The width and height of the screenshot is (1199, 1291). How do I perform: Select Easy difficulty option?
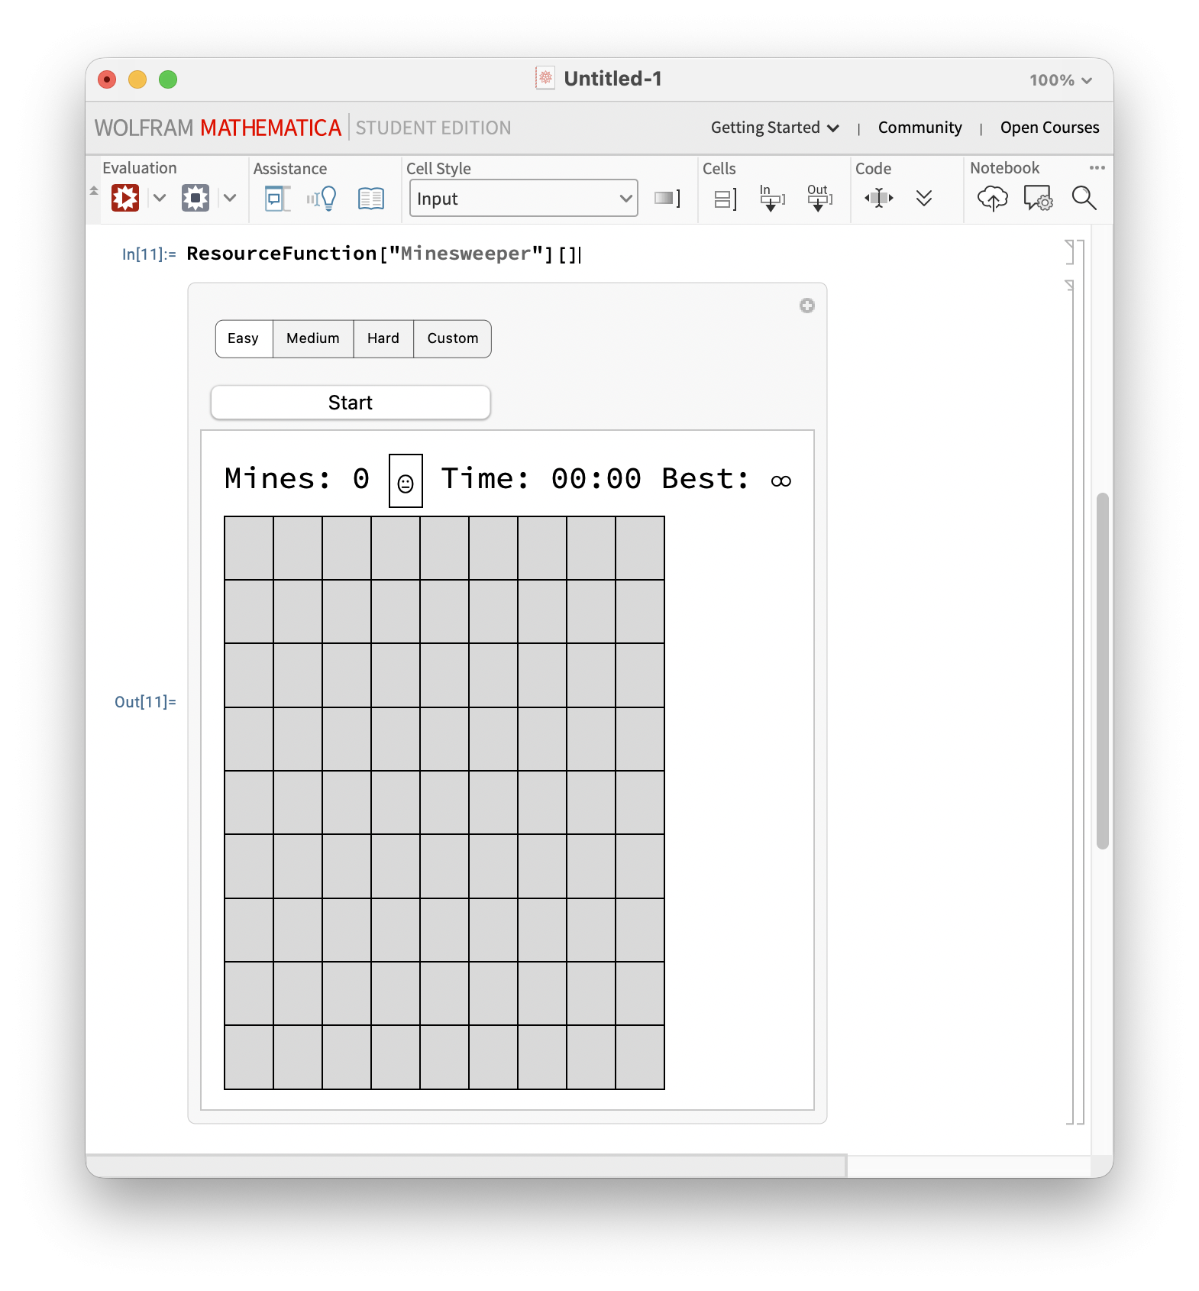click(244, 338)
